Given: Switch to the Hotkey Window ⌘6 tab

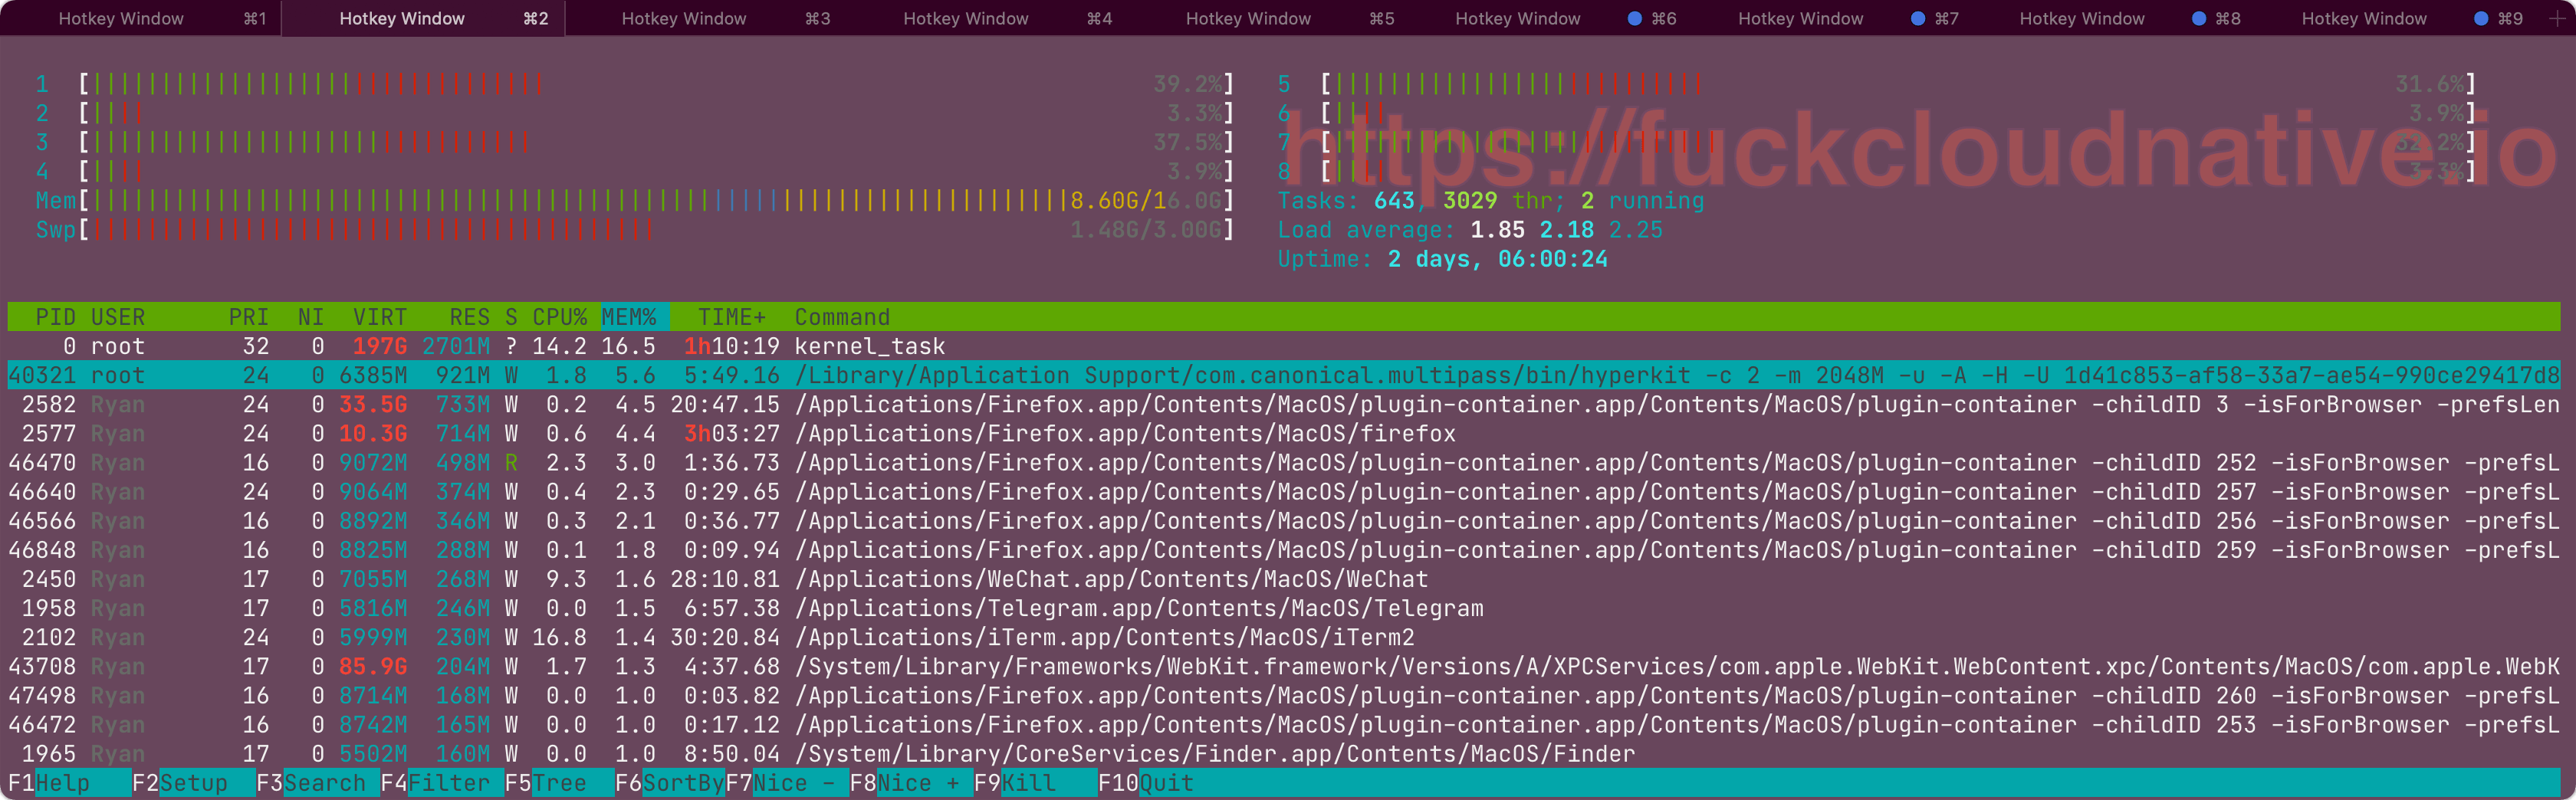Looking at the screenshot, I should coord(1517,18).
